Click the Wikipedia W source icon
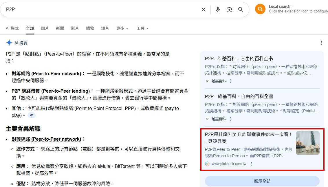 (207, 81)
